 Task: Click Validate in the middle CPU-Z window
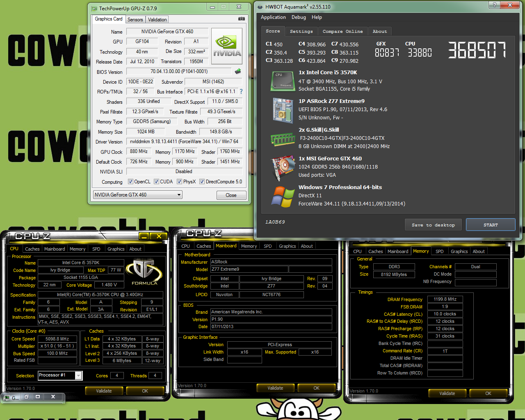click(275, 388)
